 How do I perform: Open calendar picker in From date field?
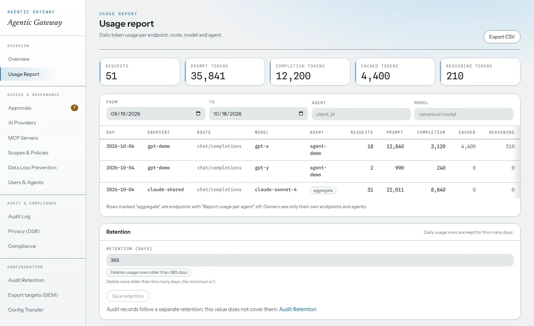click(x=198, y=114)
